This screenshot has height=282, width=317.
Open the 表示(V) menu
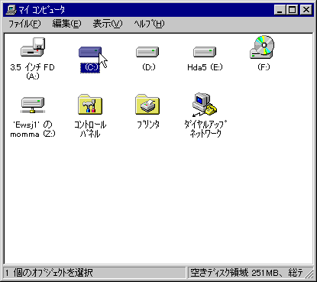click(x=108, y=24)
